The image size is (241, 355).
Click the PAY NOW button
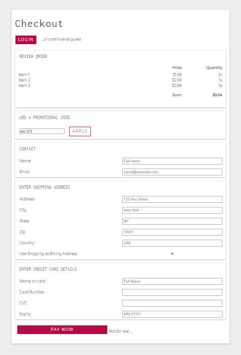[62, 329]
